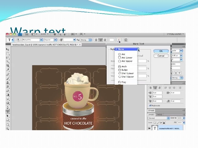Viewport: 198px width, 148px height.
Task: Open the Myriad Pro font family dropdown
Action: click(41, 40)
